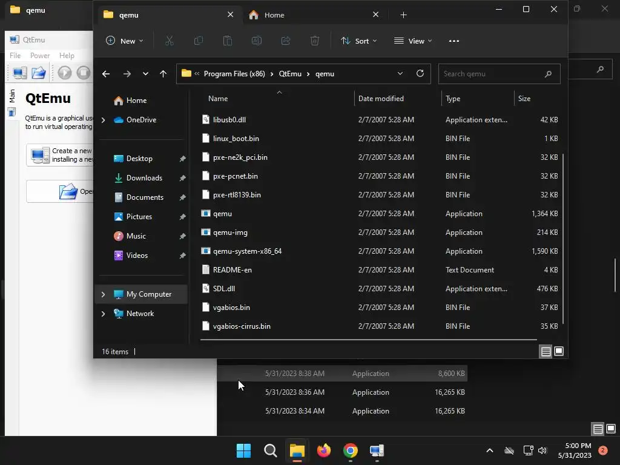Click QtEmu stop toolbar button

coord(84,73)
